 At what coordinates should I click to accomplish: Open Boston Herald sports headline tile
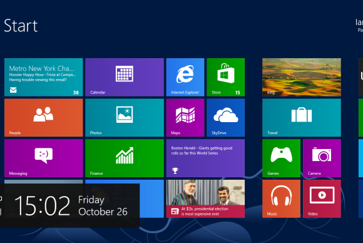(205, 158)
